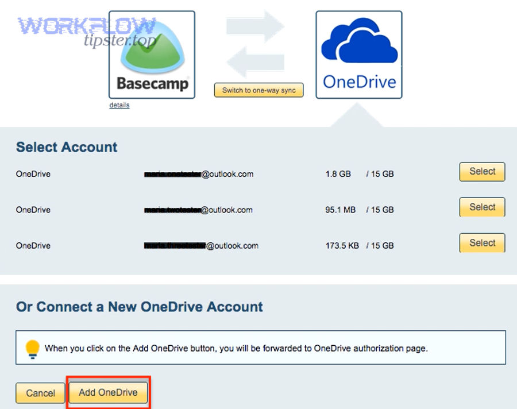Select the OneDrive account using 173.5 KB
Screen dimensions: 517x409
pyautogui.click(x=482, y=243)
